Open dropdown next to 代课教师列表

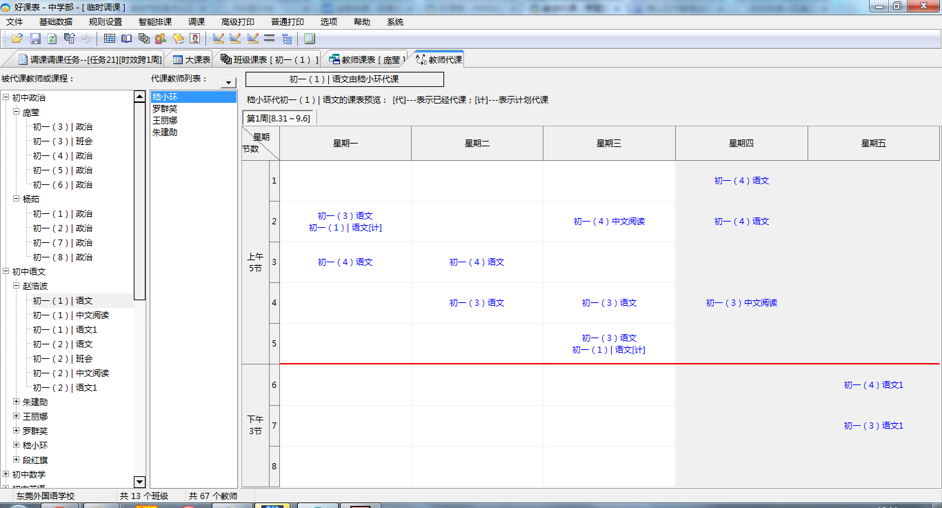(228, 83)
